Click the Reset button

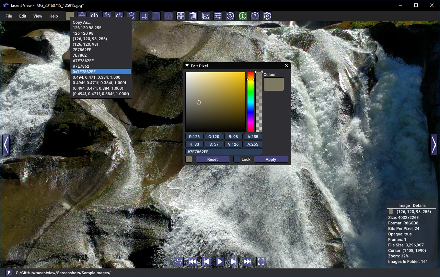pos(212,159)
